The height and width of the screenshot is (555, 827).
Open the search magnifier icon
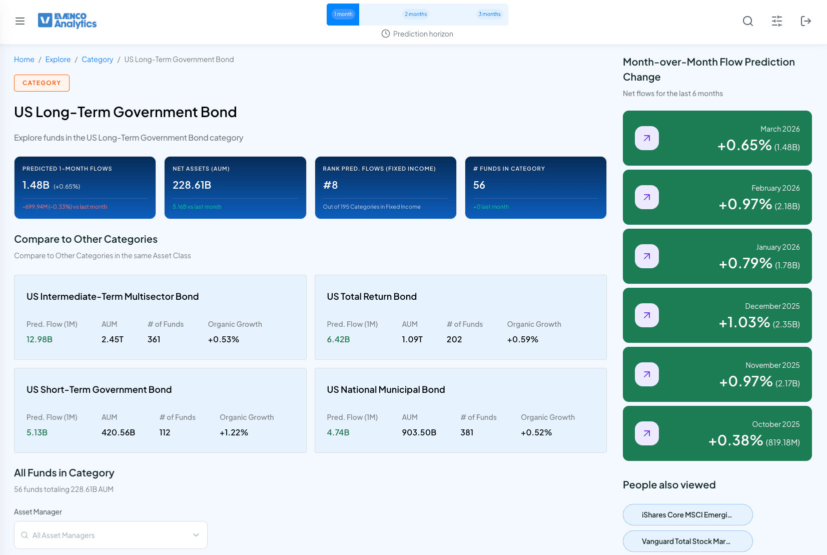pyautogui.click(x=748, y=21)
